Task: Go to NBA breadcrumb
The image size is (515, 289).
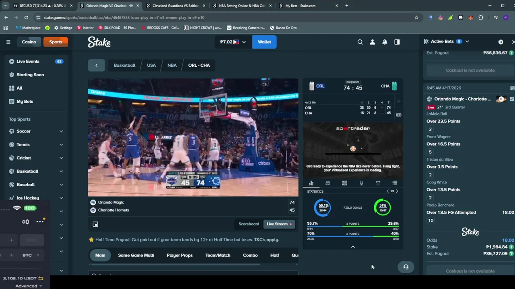Action: pos(172,65)
